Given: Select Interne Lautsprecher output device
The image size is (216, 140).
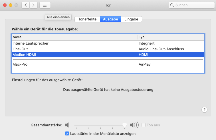Looking at the screenshot, I should click(x=31, y=43).
